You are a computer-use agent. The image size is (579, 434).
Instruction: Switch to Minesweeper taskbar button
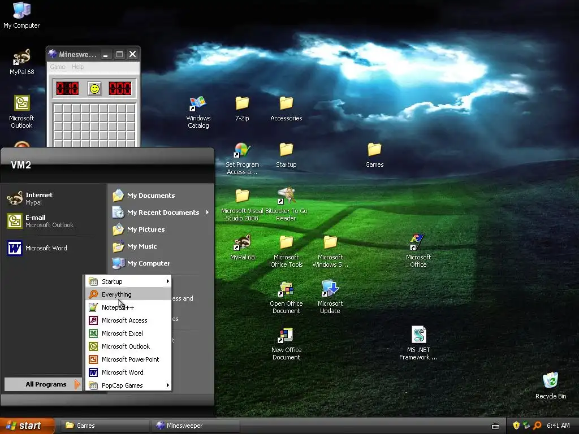click(196, 426)
